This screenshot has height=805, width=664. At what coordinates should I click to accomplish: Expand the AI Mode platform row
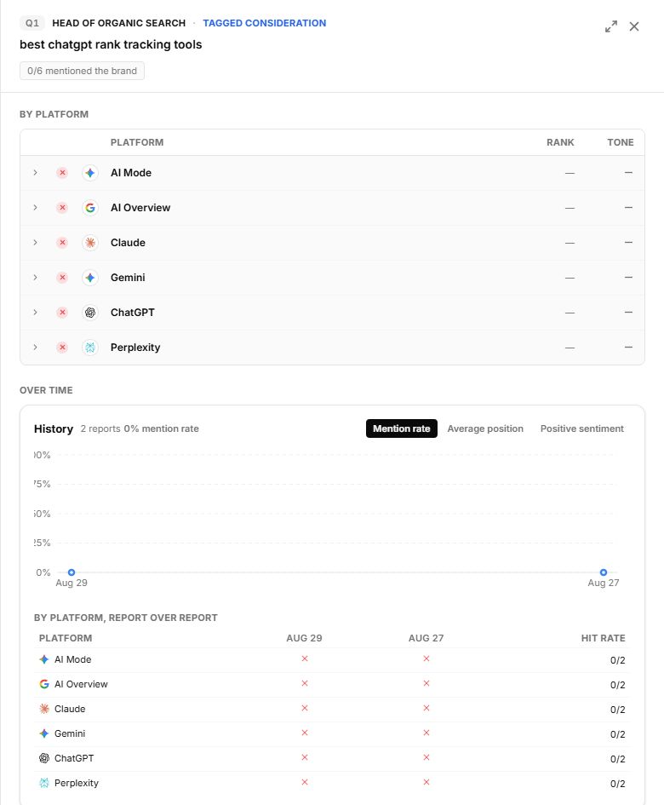35,172
